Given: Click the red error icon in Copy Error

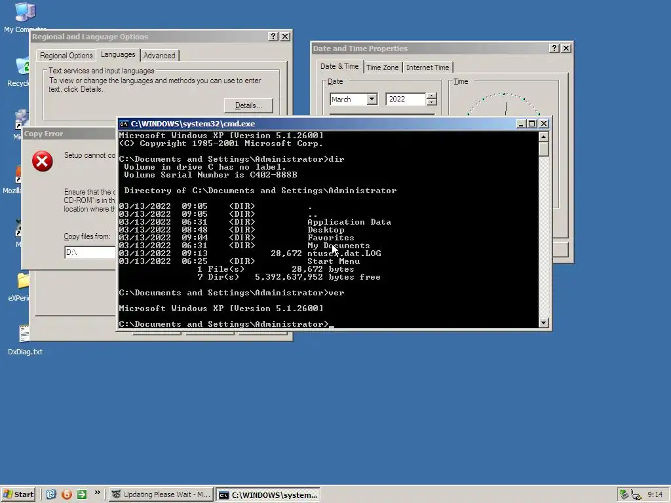Looking at the screenshot, I should click(43, 161).
